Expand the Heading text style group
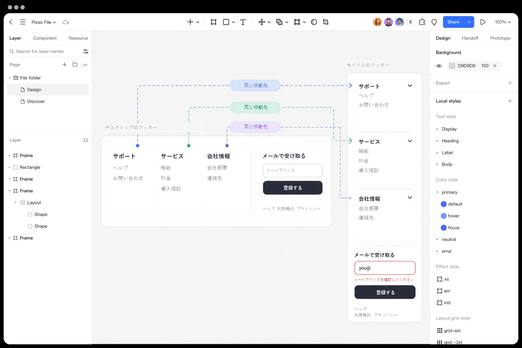The height and width of the screenshot is (348, 522). [x=437, y=141]
